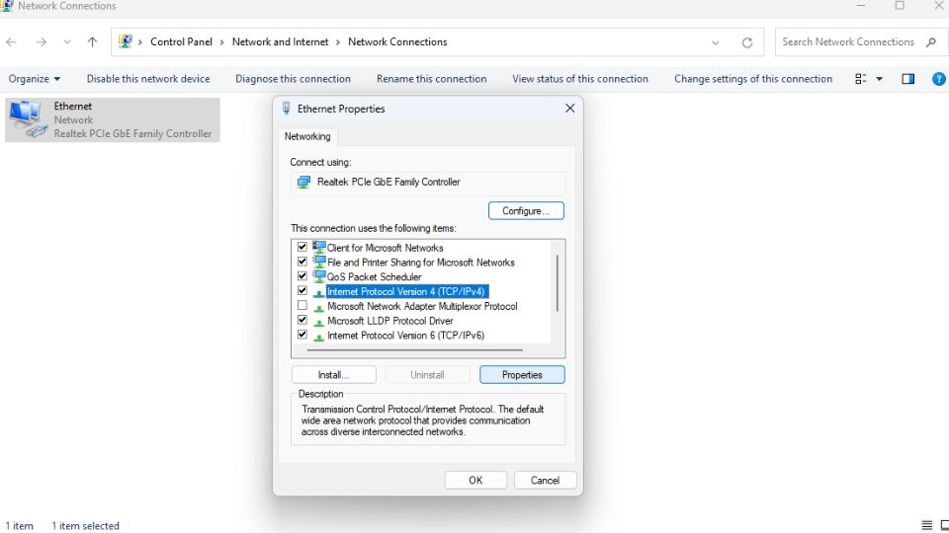Click Network and Internet in the breadcrumb
Viewport: 949px width, 533px height.
280,41
